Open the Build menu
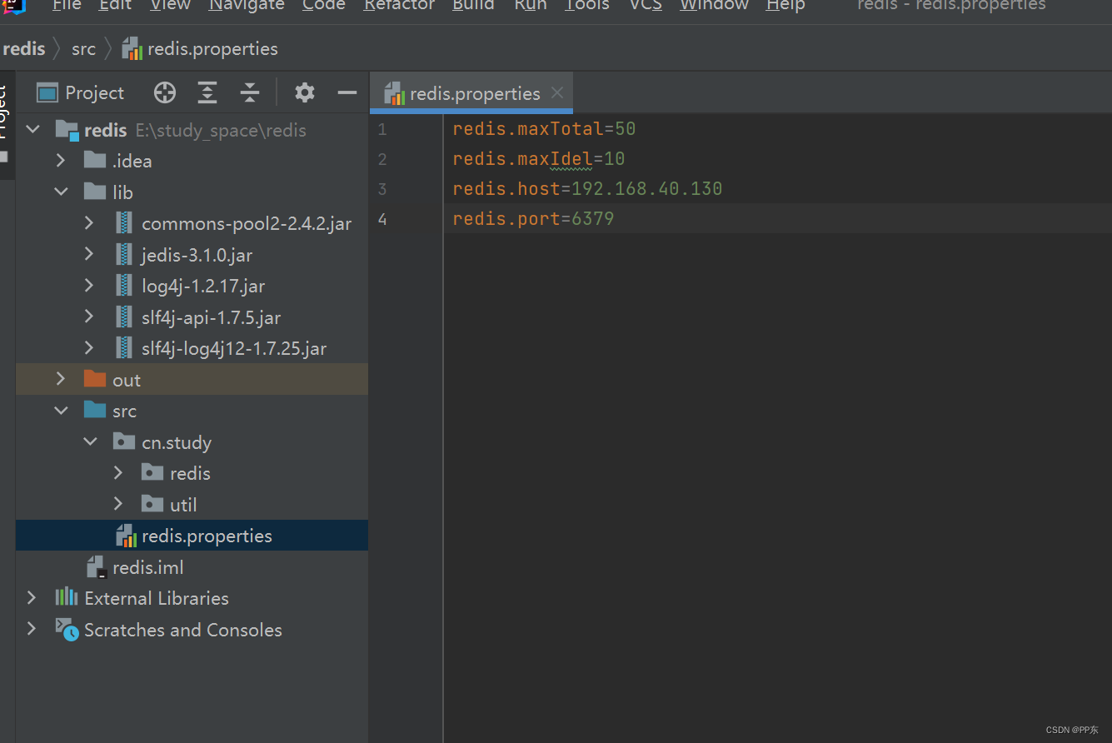This screenshot has width=1112, height=743. point(473,5)
